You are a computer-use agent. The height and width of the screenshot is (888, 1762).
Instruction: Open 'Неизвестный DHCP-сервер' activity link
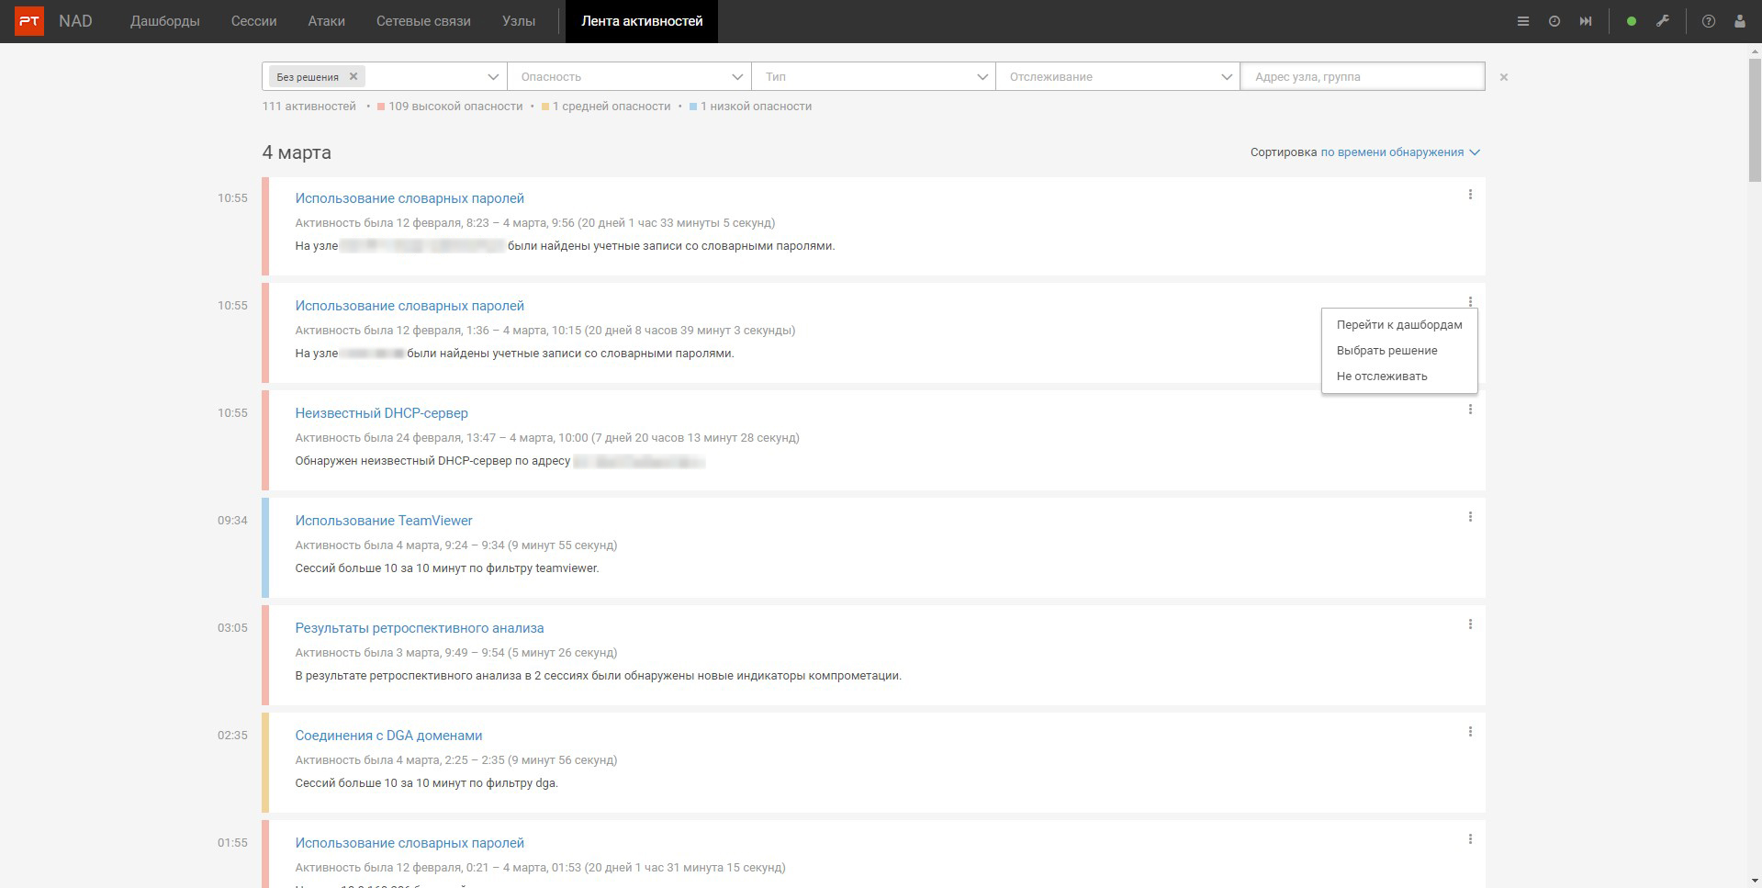coord(381,413)
